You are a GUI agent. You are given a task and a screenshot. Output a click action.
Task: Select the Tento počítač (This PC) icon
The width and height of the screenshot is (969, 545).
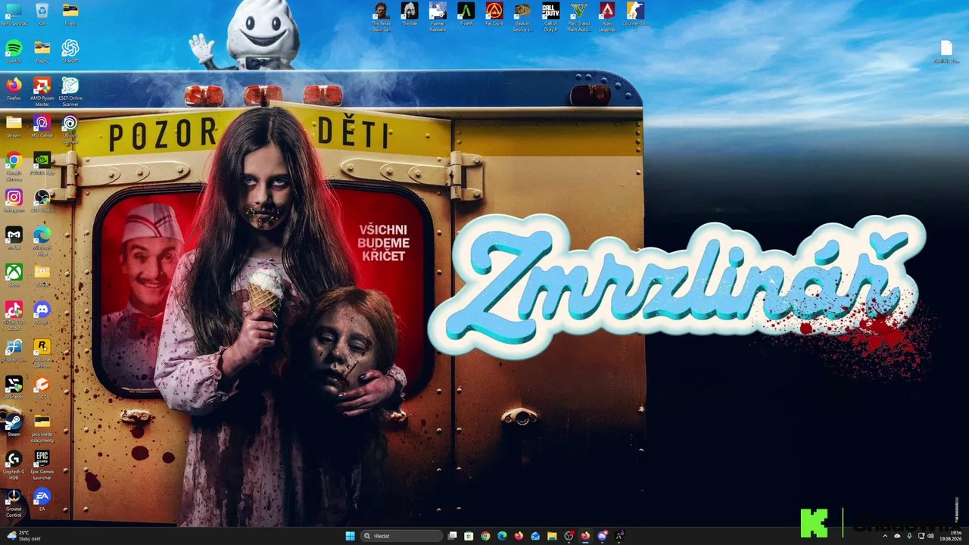coord(14,14)
